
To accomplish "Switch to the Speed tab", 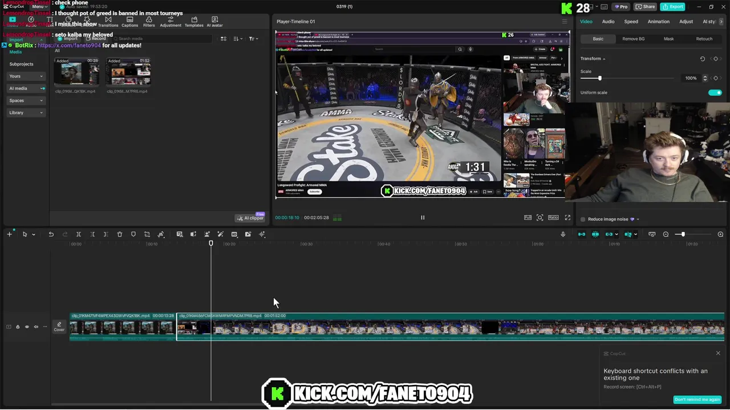I will click(x=631, y=22).
